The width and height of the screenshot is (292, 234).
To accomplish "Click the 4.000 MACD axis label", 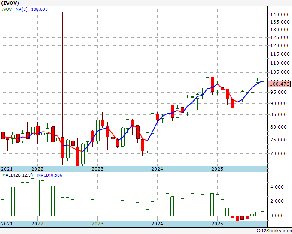I will point(277,187).
